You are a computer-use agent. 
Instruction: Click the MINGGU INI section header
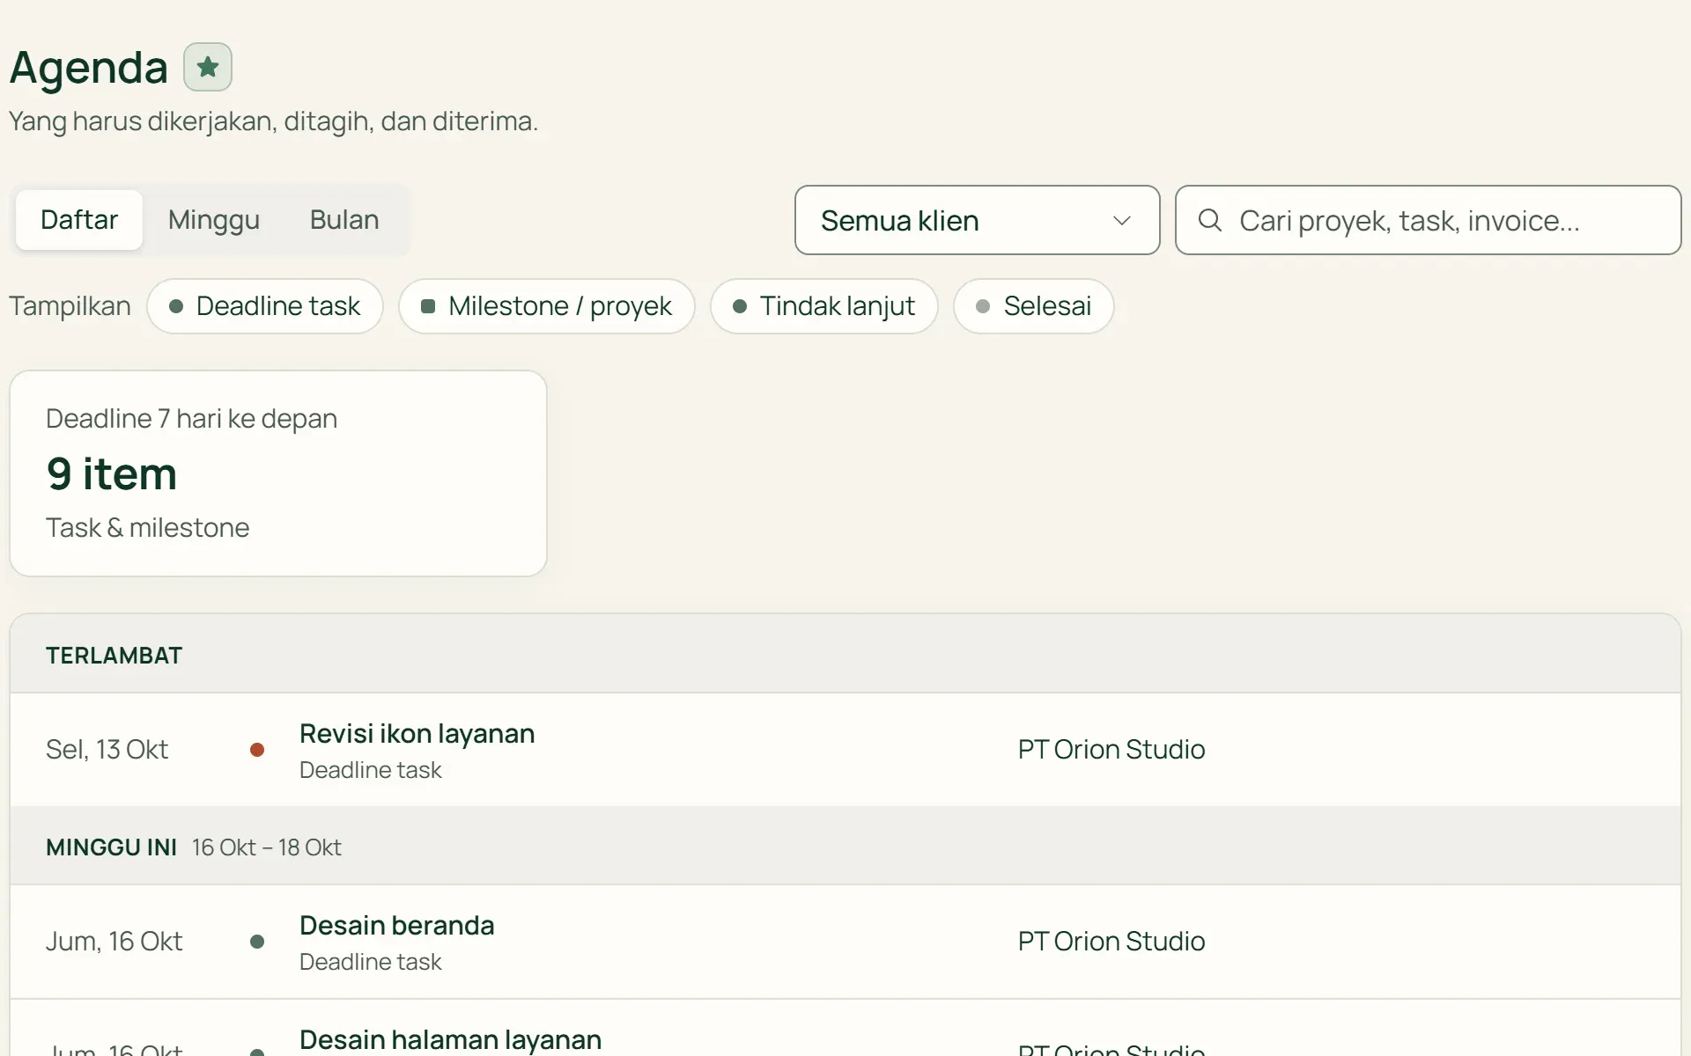point(845,847)
